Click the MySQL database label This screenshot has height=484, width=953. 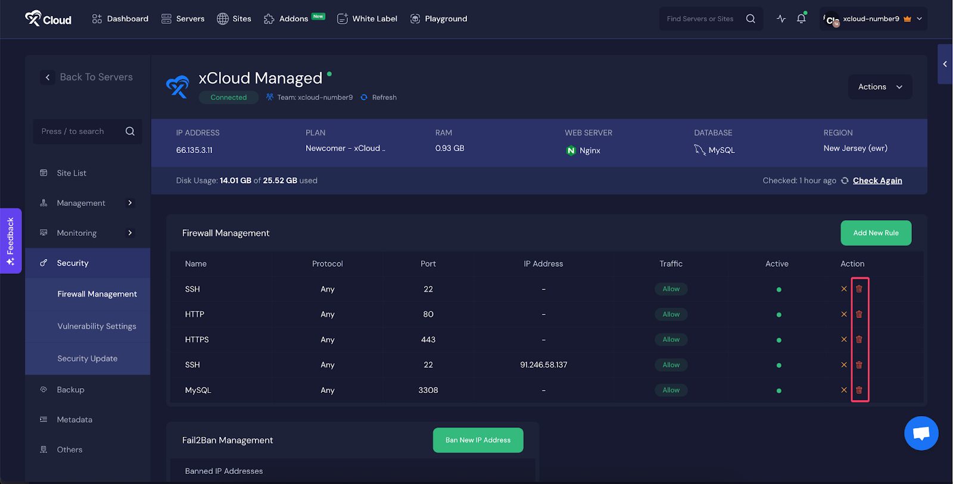click(x=715, y=150)
